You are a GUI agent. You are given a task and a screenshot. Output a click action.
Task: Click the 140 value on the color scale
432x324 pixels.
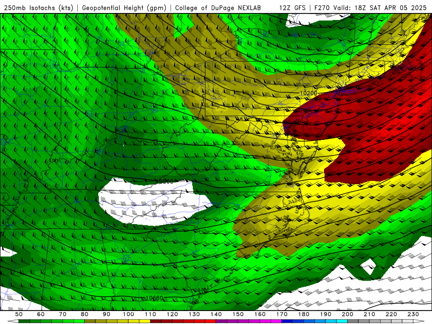tap(216, 314)
